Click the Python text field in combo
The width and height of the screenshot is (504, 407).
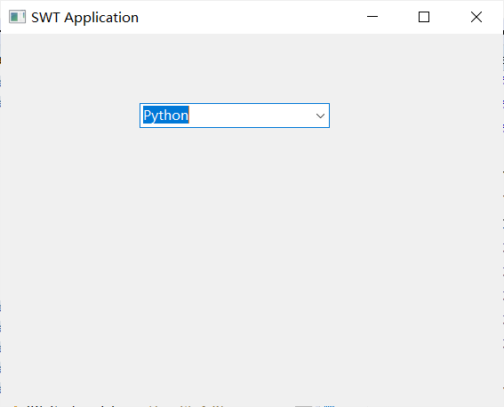(x=227, y=116)
